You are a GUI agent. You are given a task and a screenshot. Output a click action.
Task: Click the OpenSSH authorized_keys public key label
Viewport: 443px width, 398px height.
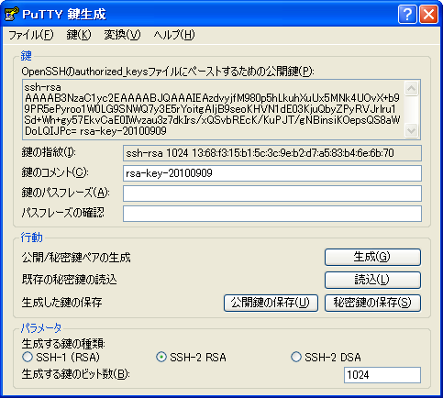(168, 72)
